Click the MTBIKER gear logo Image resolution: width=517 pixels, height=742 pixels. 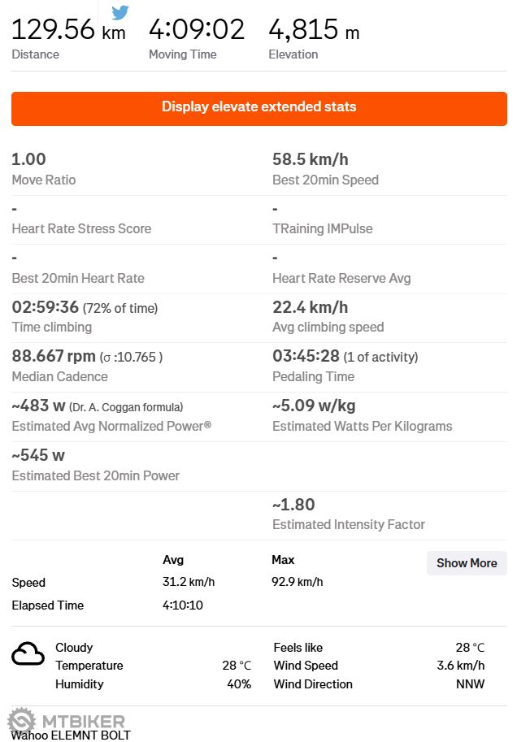click(21, 721)
